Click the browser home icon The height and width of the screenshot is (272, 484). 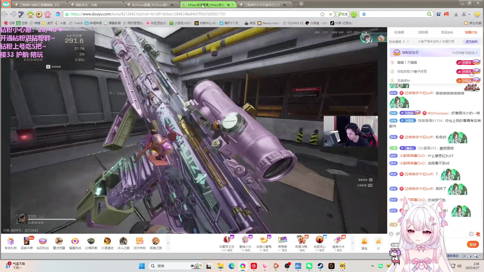(31, 14)
